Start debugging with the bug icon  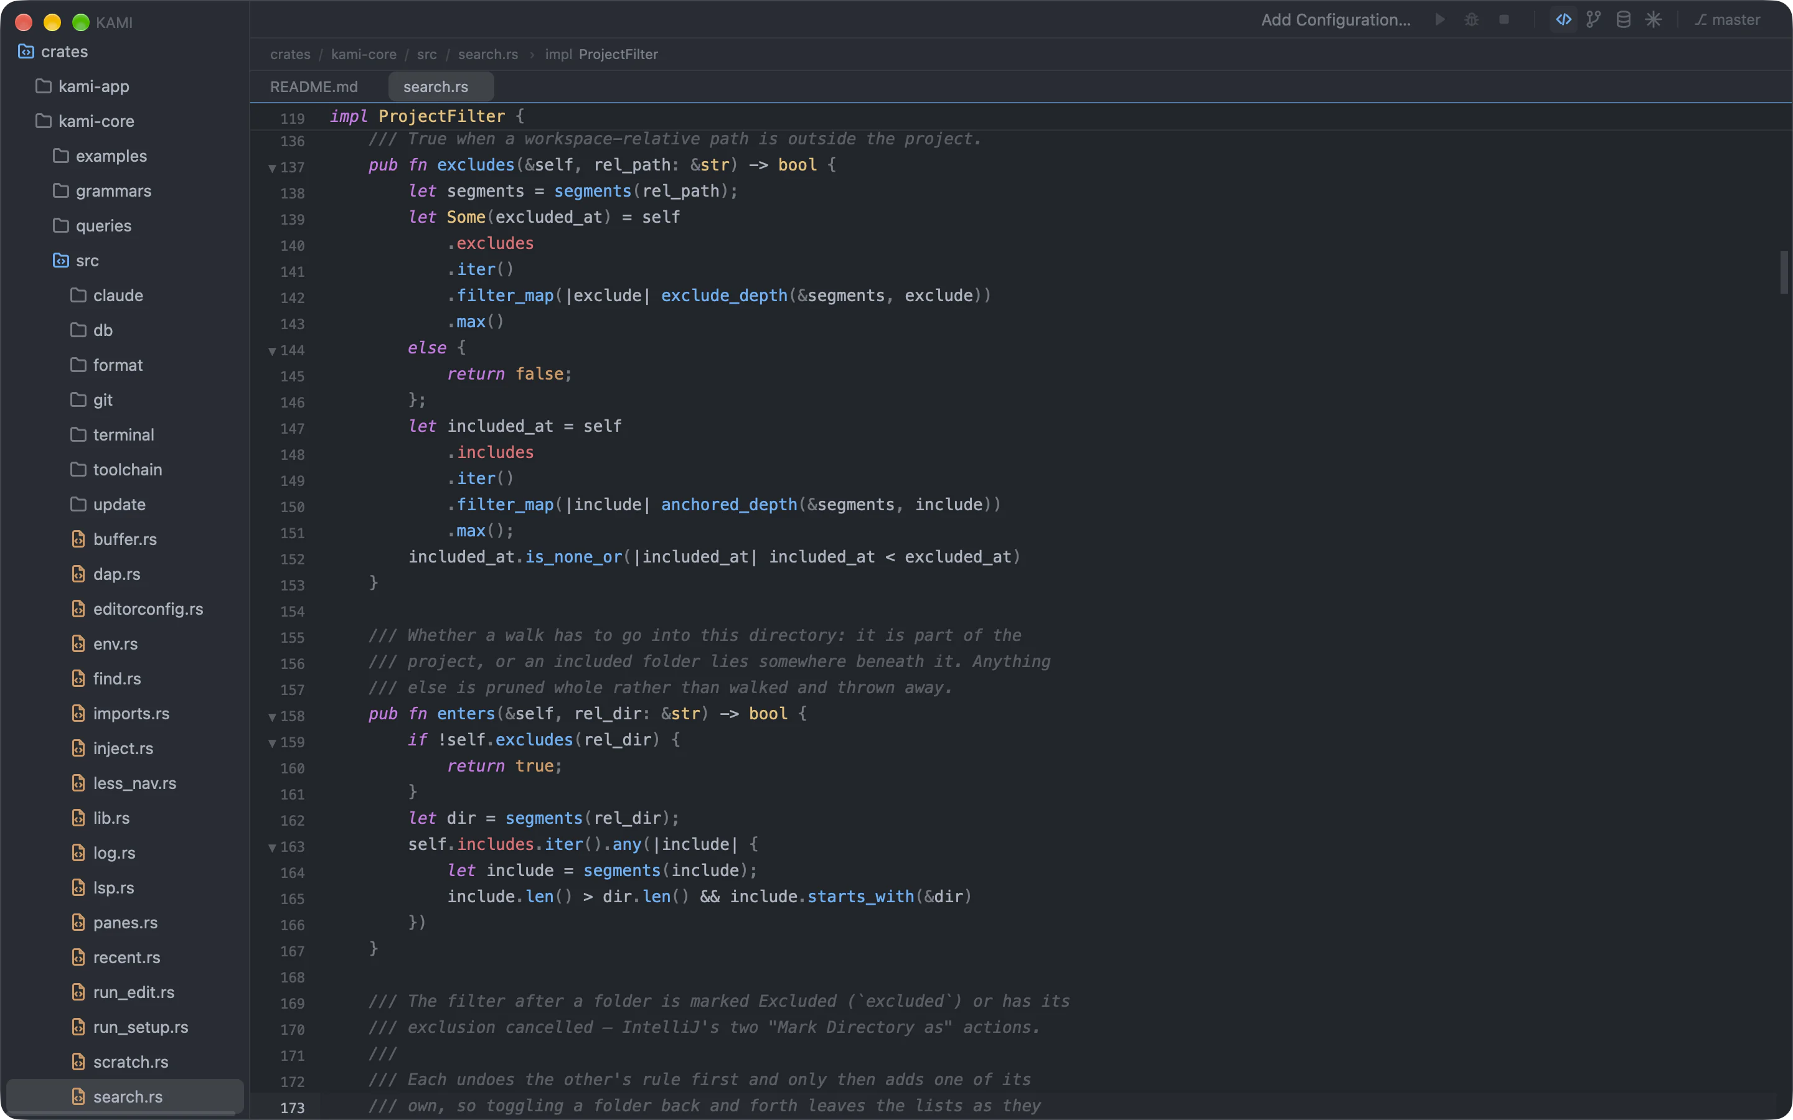click(1472, 20)
